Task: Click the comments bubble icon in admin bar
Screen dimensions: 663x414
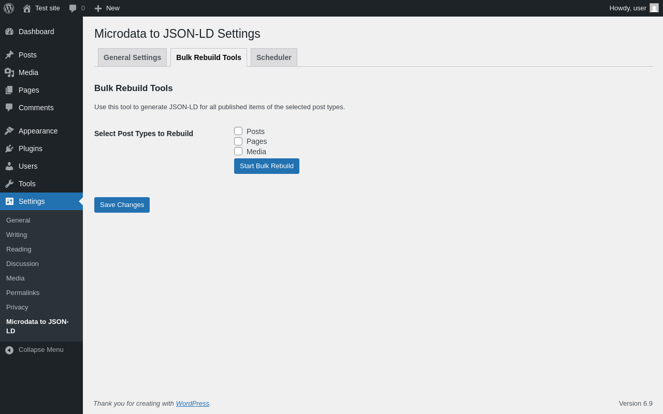Action: pos(73,8)
